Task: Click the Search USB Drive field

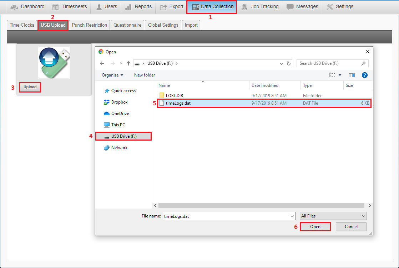Action: pos(329,63)
